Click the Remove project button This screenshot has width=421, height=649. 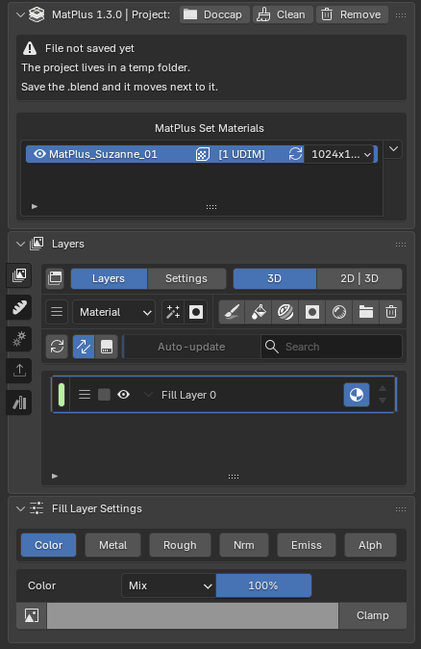pyautogui.click(x=352, y=14)
